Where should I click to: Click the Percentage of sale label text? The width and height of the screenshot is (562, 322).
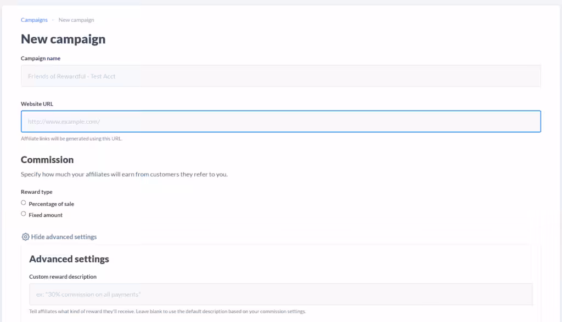[51, 204]
